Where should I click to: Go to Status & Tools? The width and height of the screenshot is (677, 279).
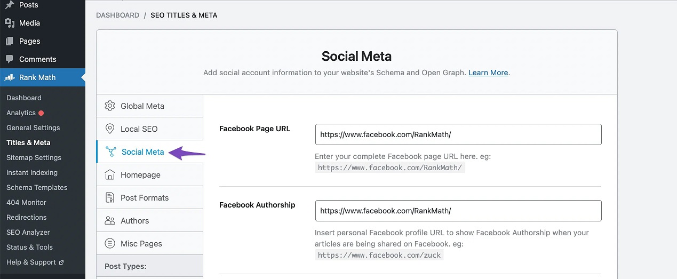tap(29, 247)
